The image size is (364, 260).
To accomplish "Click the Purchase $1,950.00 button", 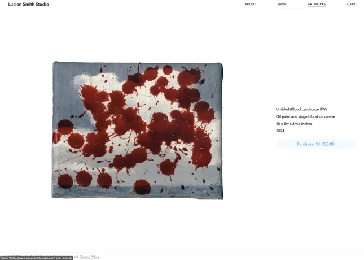I will click(x=315, y=144).
